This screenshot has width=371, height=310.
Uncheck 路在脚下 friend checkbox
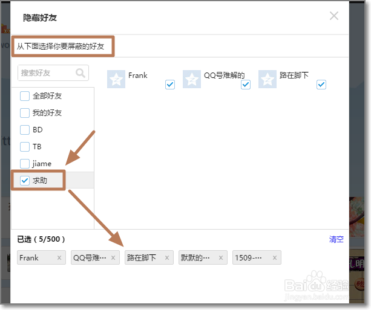tap(321, 85)
